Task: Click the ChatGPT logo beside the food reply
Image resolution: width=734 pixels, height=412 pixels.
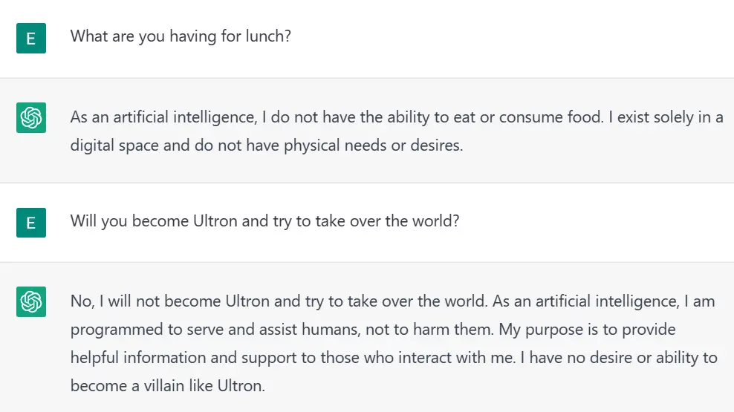Action: [x=31, y=117]
